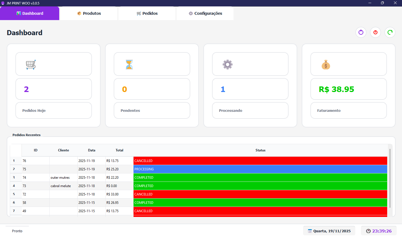Select order ID 76 cell
Image resolution: width=402 pixels, height=237 pixels.
[36, 161]
